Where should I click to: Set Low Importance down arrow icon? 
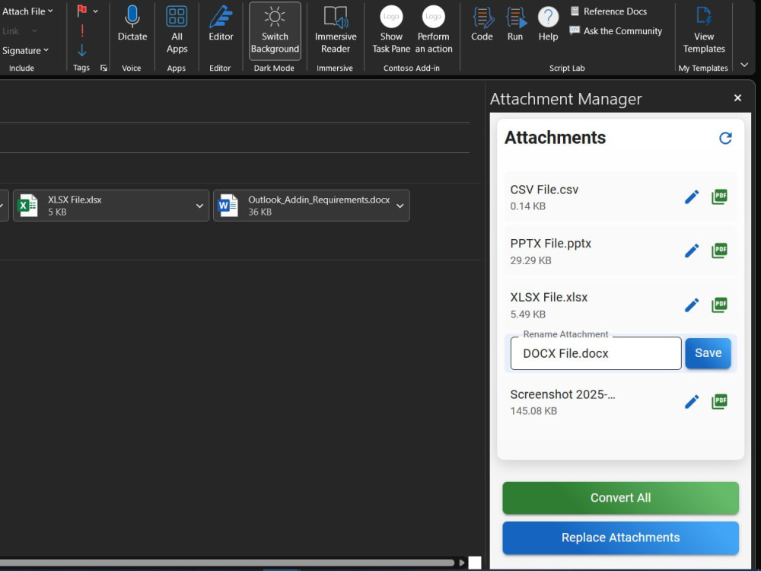(x=82, y=50)
